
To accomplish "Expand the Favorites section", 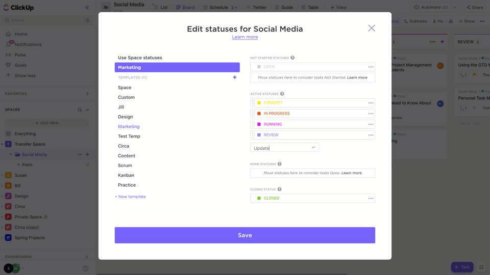I will 87,94.
